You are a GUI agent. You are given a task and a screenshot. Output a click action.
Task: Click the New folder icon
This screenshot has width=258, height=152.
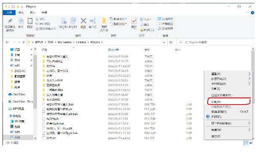coord(104,21)
